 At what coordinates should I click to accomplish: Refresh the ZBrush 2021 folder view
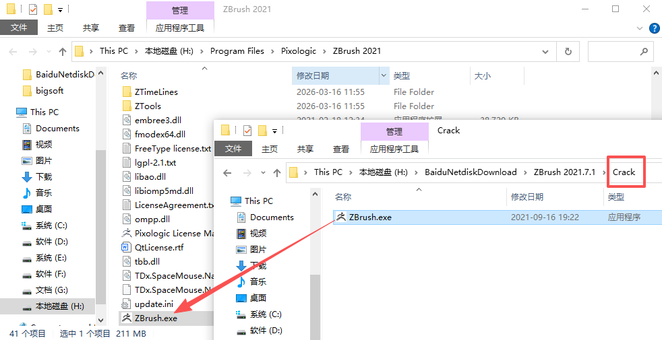[x=568, y=51]
